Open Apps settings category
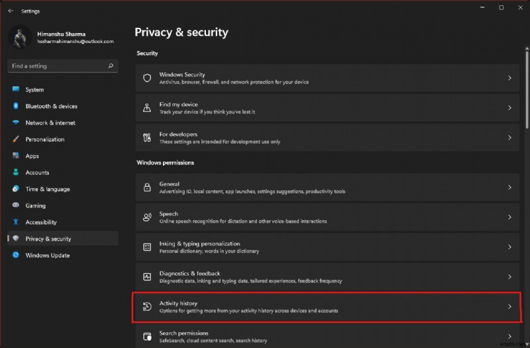The width and height of the screenshot is (530, 348). point(32,156)
